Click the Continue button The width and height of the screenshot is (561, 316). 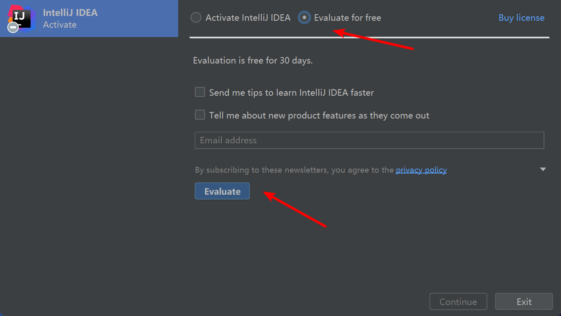pyautogui.click(x=458, y=302)
